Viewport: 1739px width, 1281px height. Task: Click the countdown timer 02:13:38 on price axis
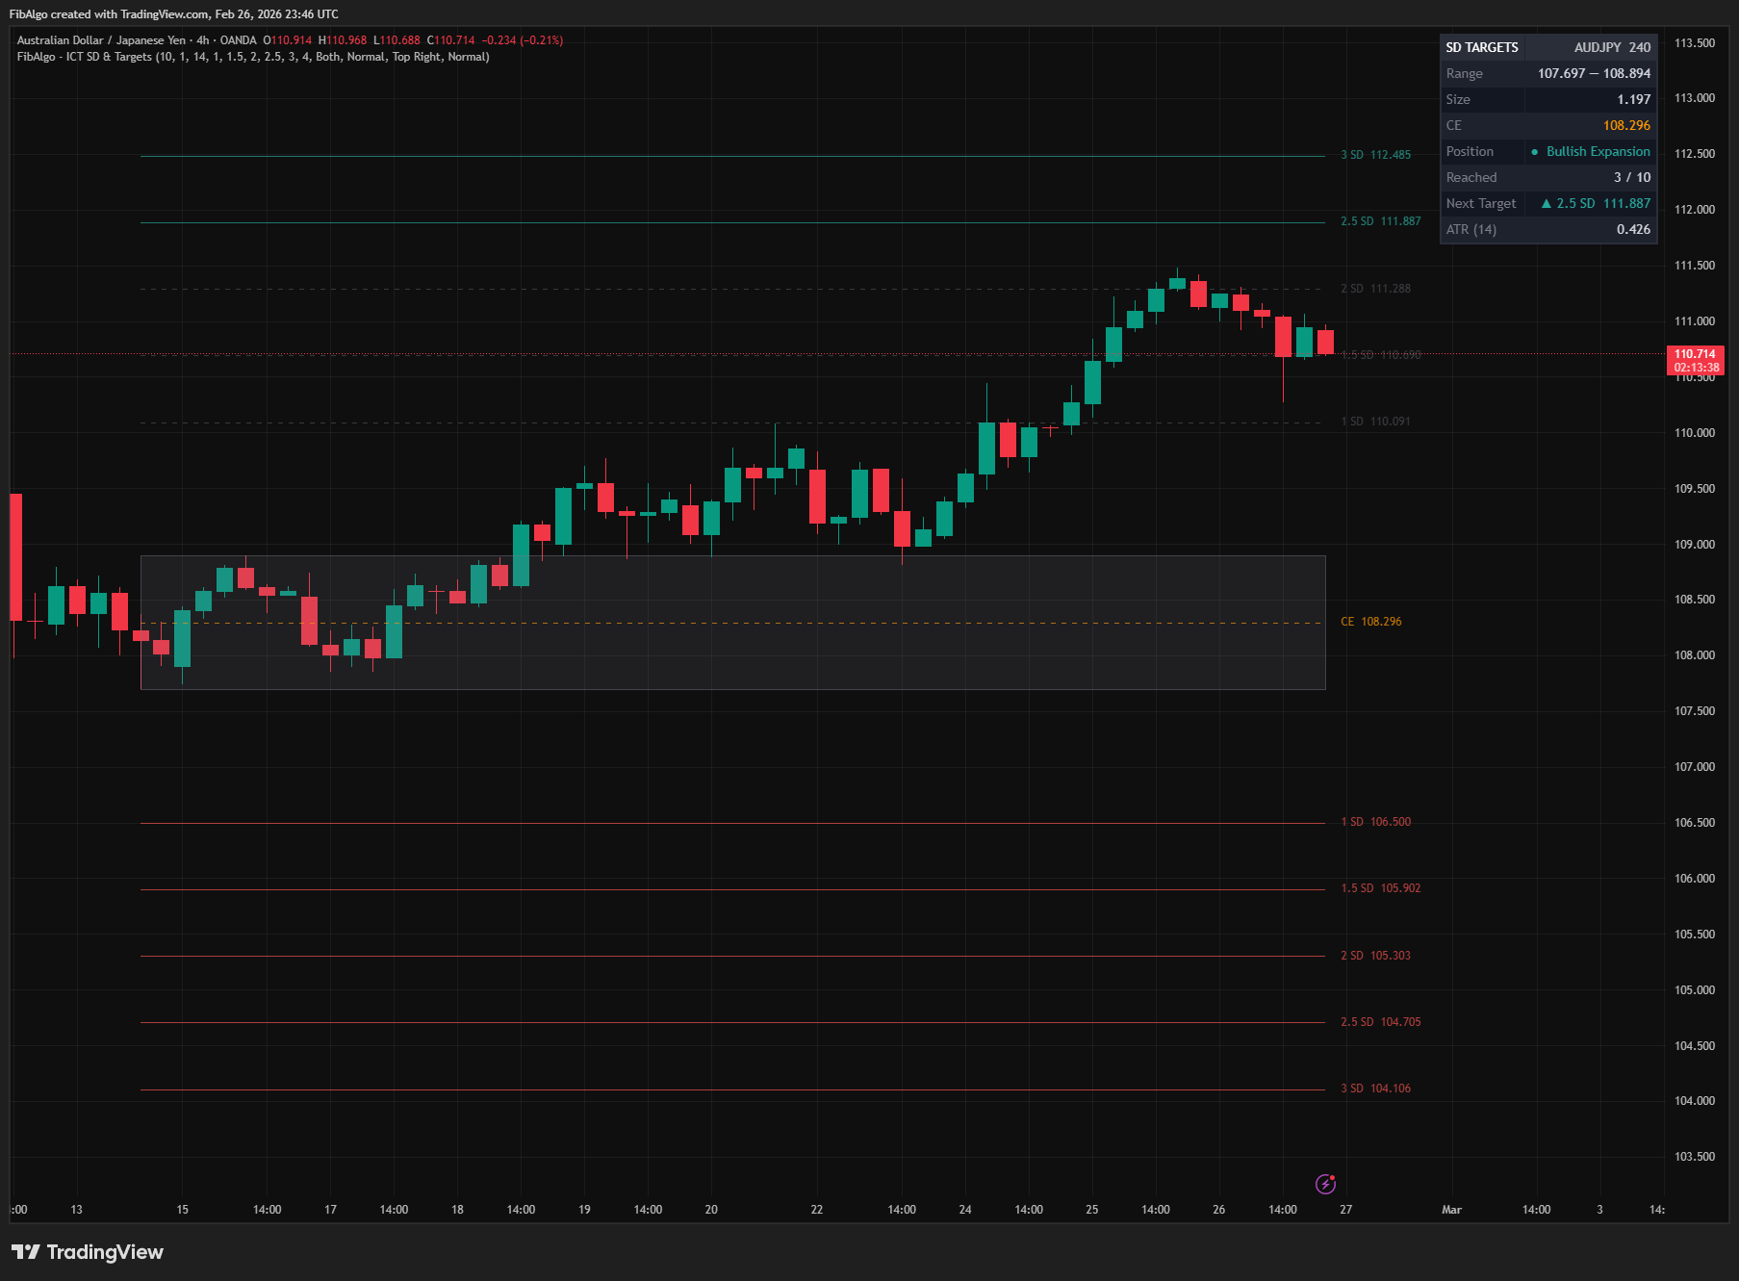pos(1696,368)
